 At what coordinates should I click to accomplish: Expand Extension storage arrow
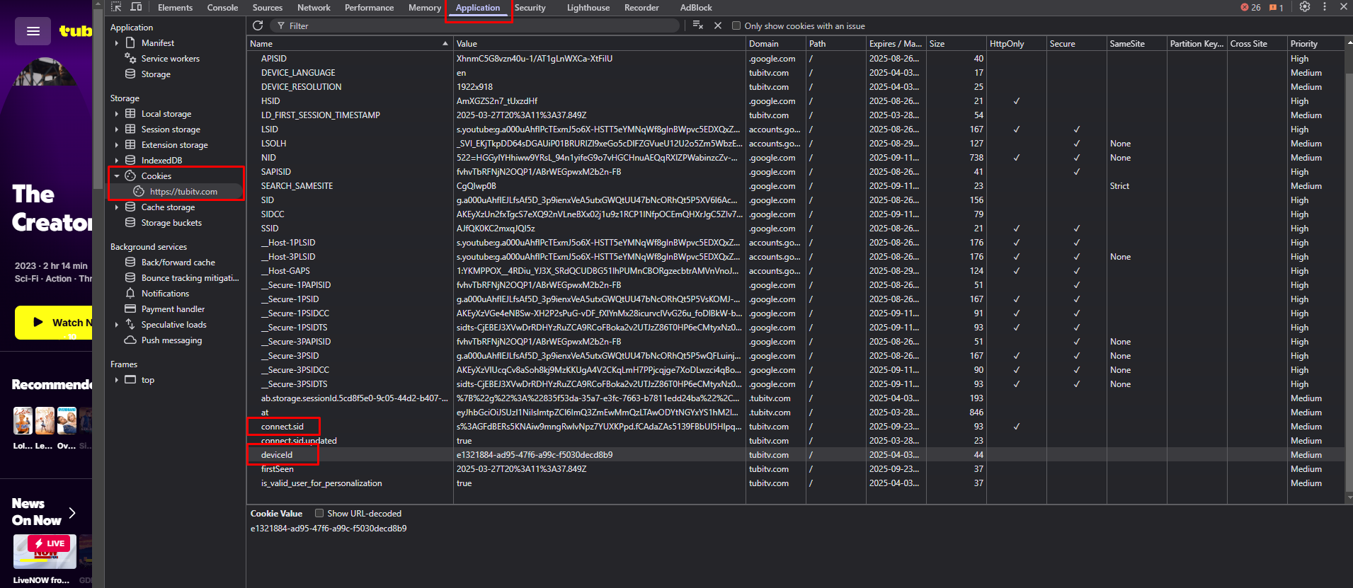pos(117,145)
